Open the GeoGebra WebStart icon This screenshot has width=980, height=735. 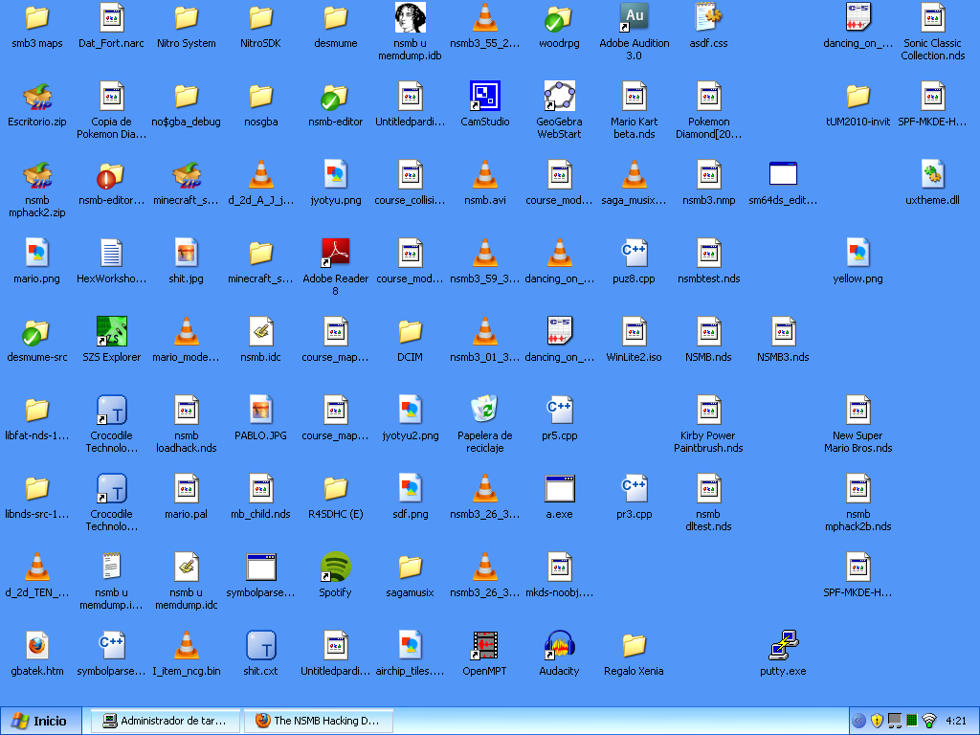pyautogui.click(x=559, y=97)
